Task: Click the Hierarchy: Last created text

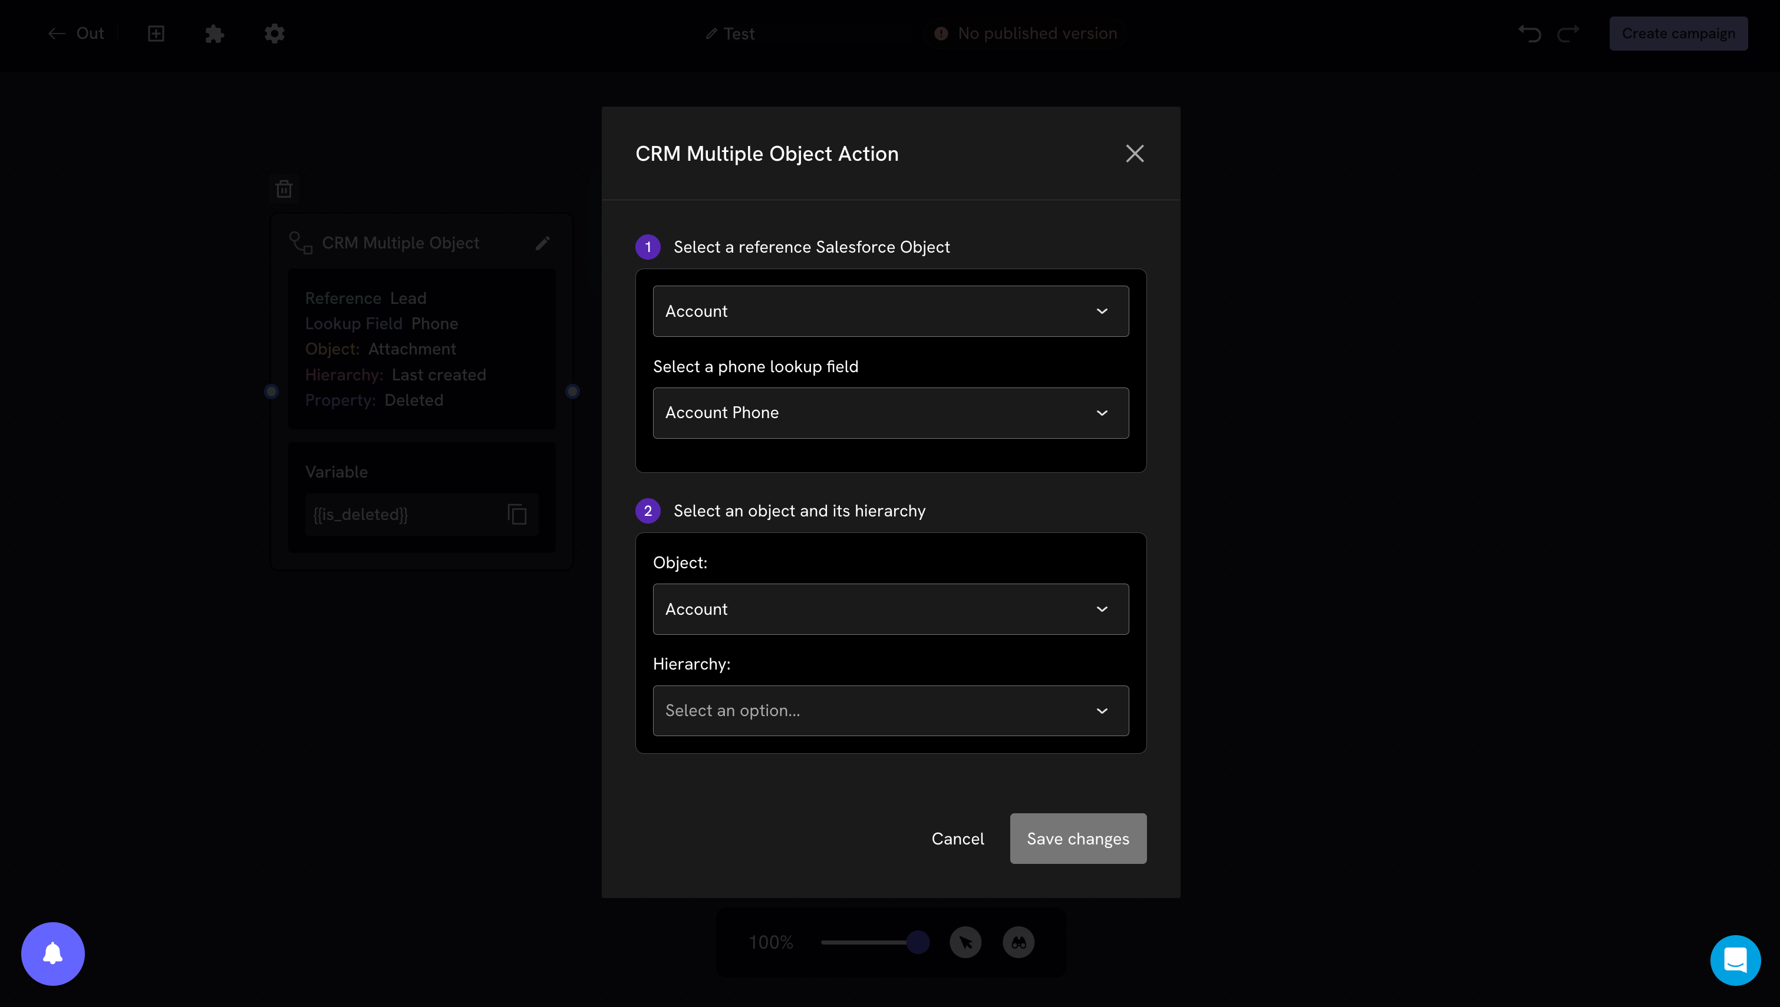Action: (396, 375)
